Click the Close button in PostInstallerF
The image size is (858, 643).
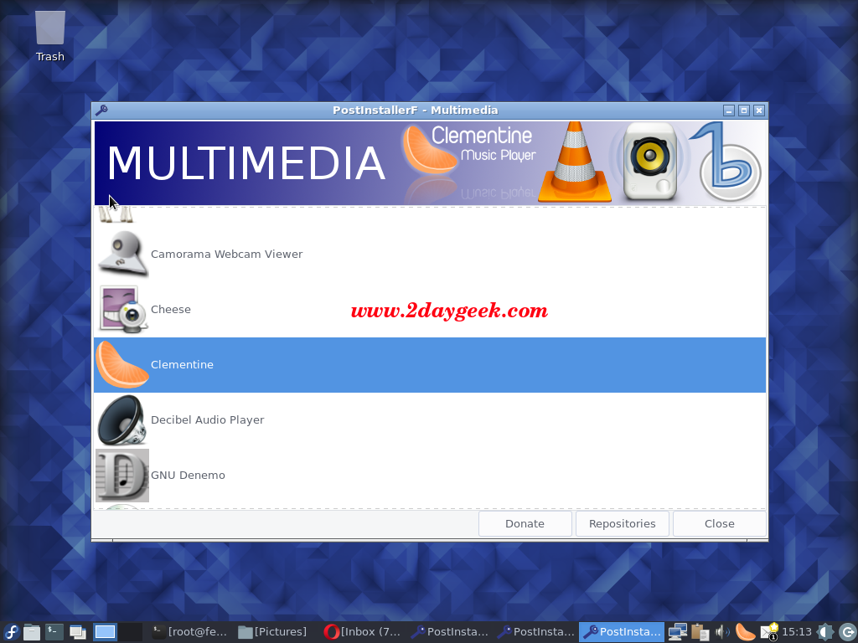719,524
